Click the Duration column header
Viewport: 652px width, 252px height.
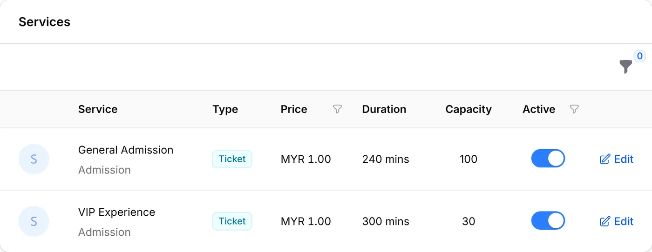pos(384,109)
